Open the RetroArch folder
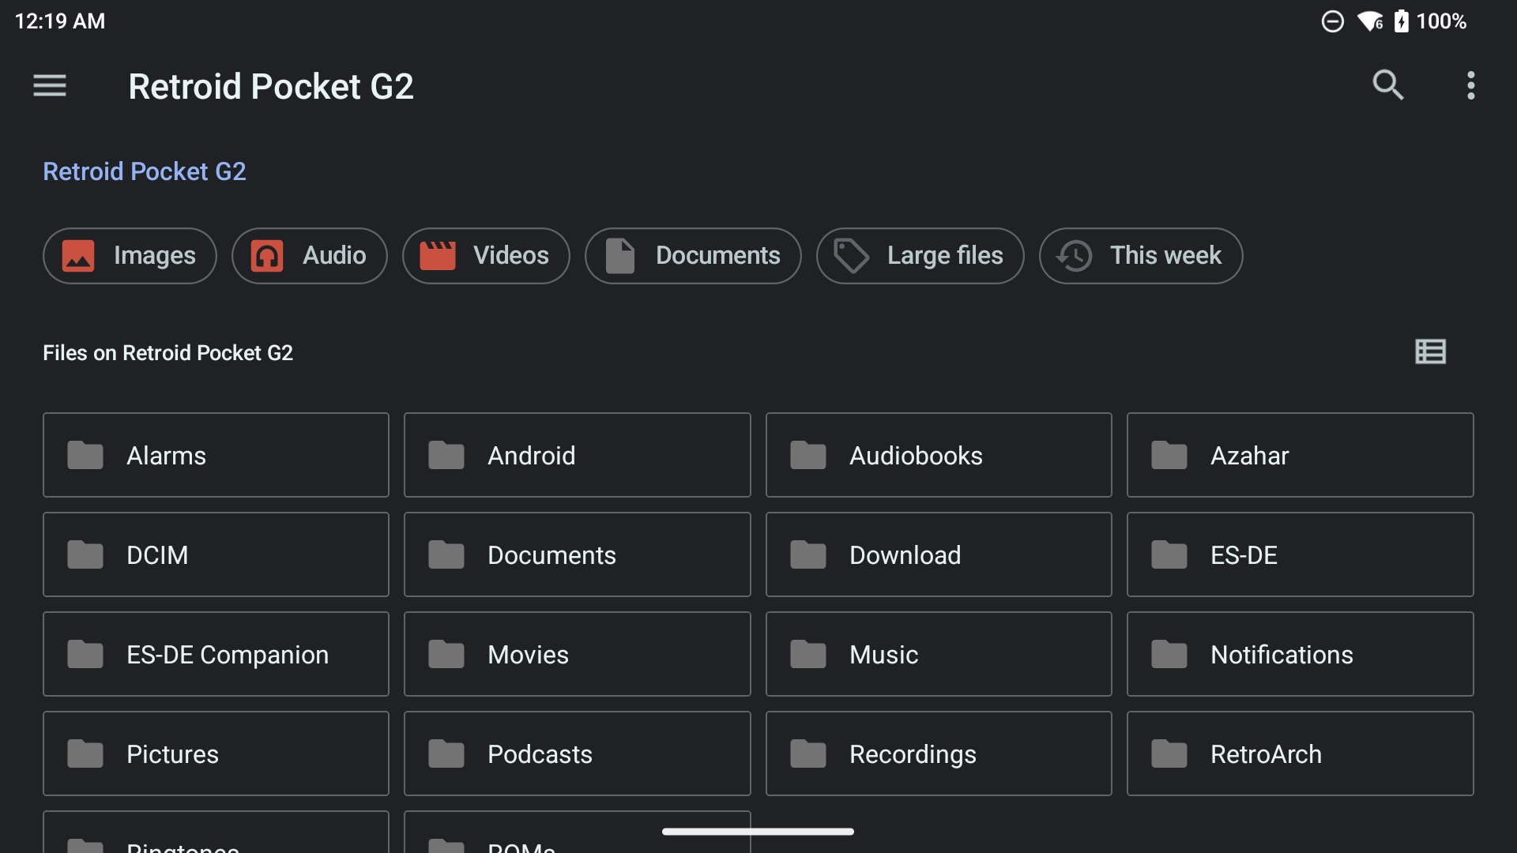The image size is (1517, 853). pyautogui.click(x=1300, y=753)
